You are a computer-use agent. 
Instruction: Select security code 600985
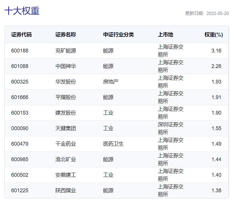(x=20, y=159)
